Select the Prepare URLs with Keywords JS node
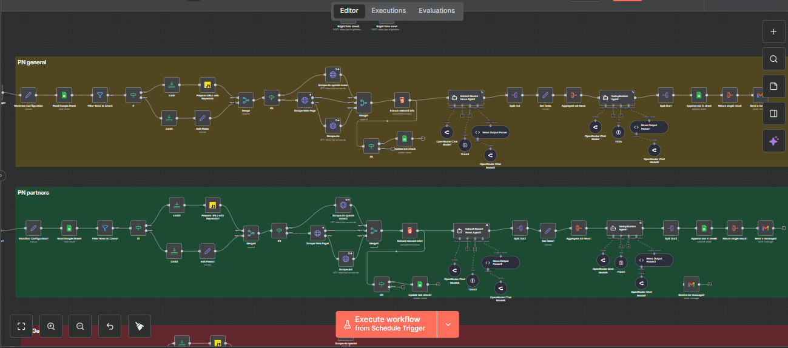Image resolution: width=788 pixels, height=348 pixels. pyautogui.click(x=208, y=85)
